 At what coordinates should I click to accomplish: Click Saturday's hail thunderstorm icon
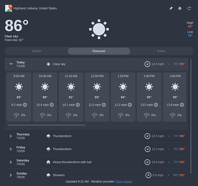[x=48, y=162]
